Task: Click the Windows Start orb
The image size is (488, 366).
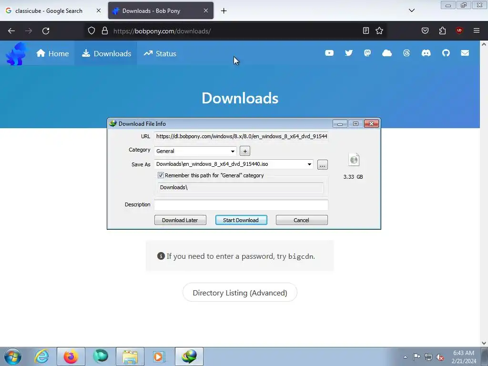Action: pos(13,356)
